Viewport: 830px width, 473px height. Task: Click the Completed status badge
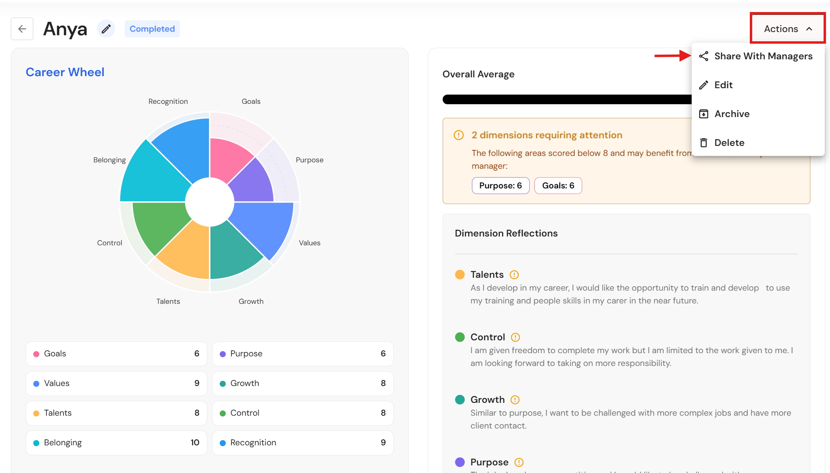coord(152,29)
